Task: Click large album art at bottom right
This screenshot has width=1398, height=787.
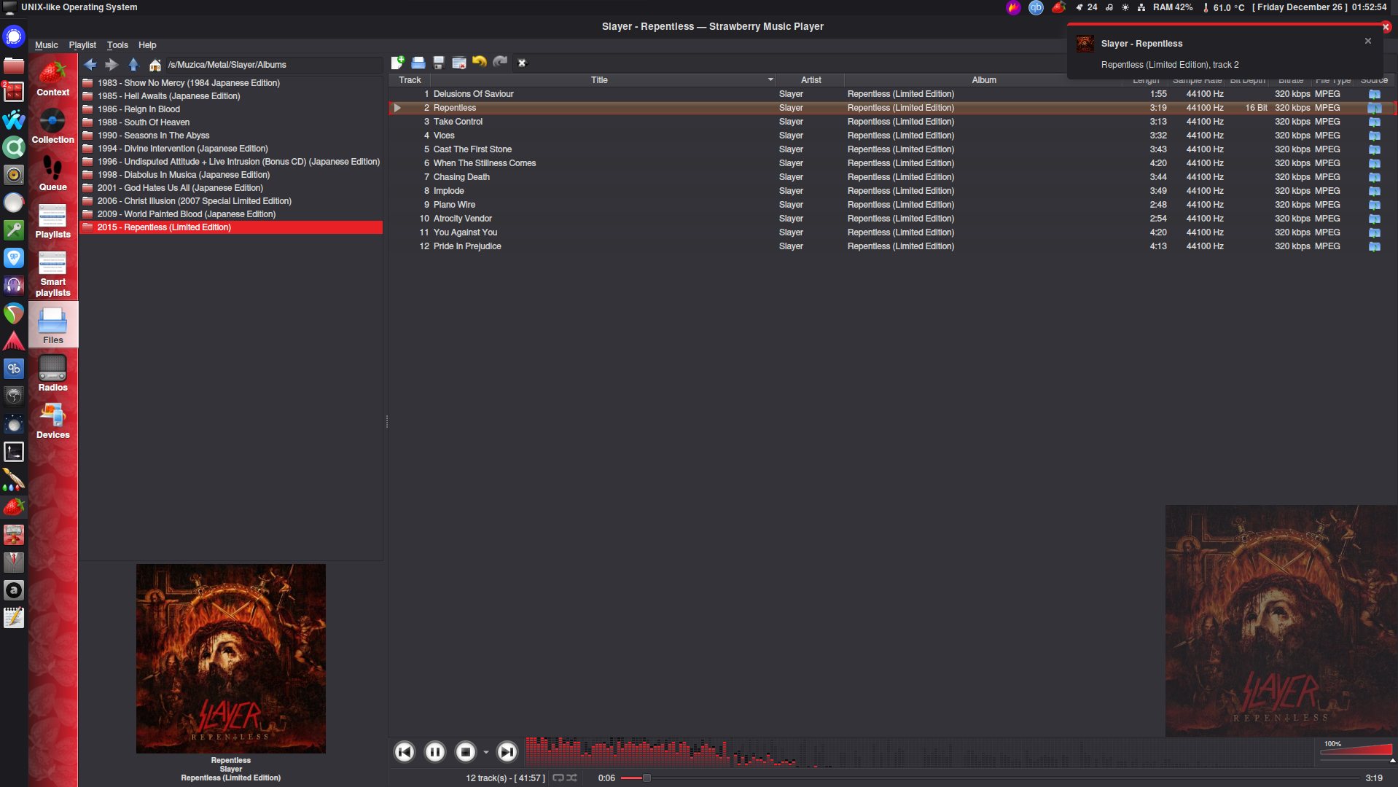Action: click(1281, 621)
